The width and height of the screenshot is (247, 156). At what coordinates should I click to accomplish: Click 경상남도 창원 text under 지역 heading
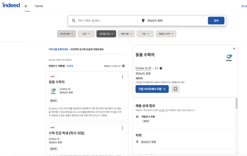pyautogui.click(x=149, y=142)
